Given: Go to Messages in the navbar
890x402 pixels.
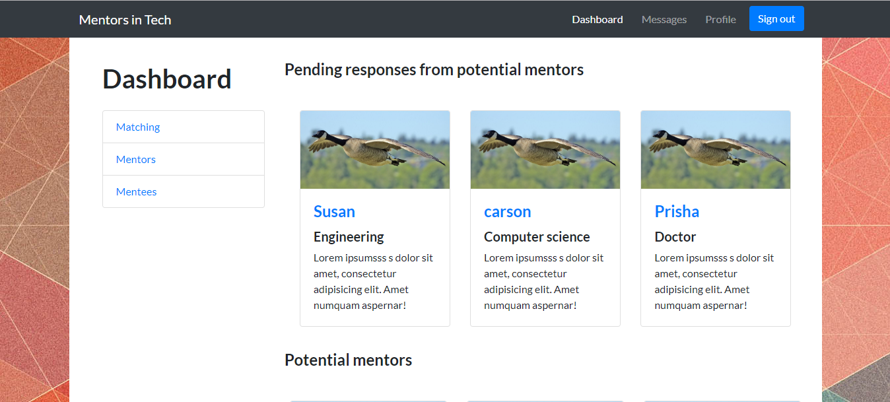Looking at the screenshot, I should [664, 20].
